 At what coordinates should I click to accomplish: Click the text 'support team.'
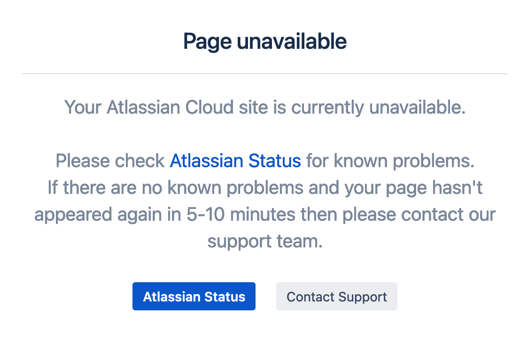pos(264,241)
